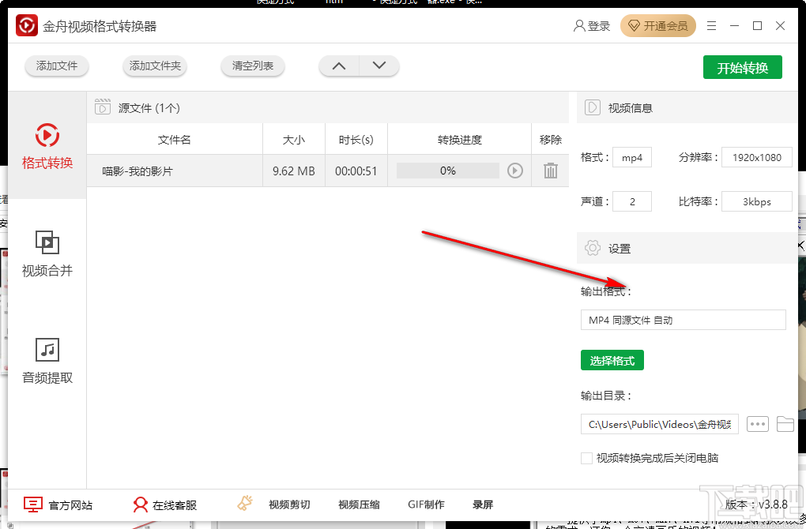Switch to the 音频提取 audio extraction tool
Screen dimensions: 806x529
coord(47,361)
